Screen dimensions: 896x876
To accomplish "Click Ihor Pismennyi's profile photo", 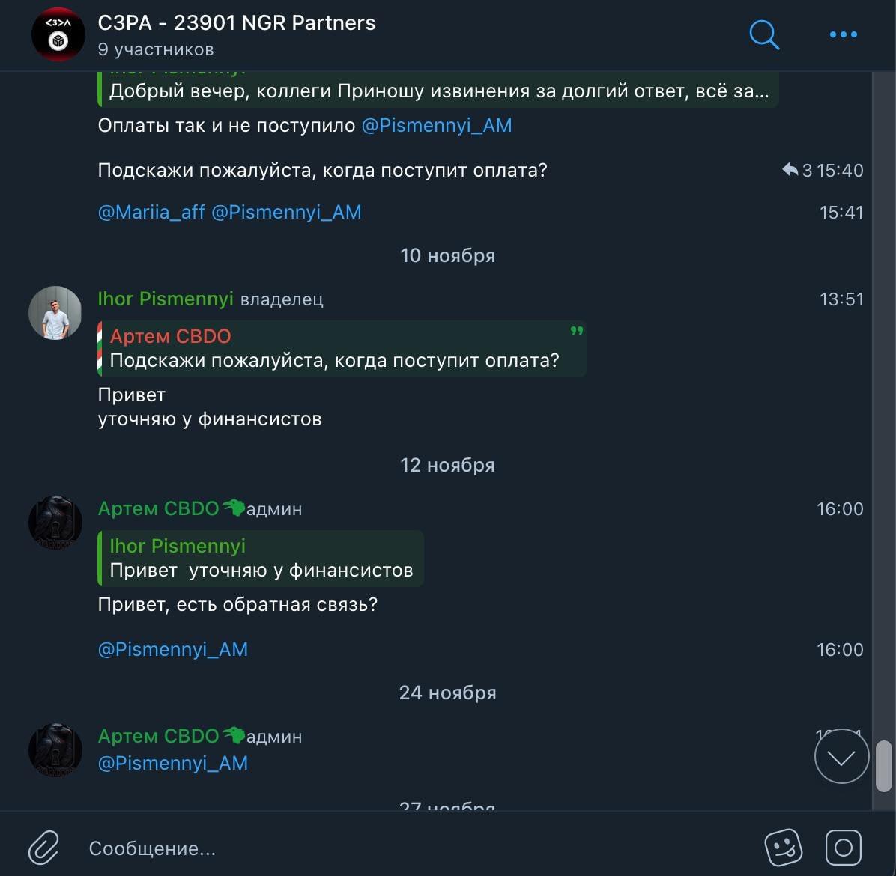I will pos(55,313).
